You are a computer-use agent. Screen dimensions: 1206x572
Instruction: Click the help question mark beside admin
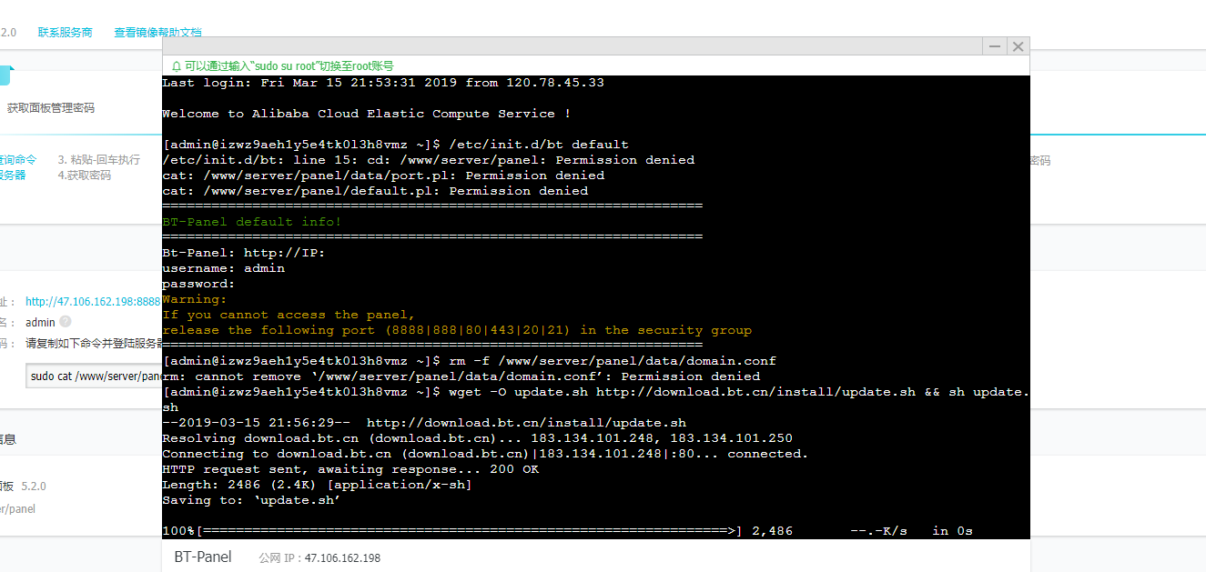click(x=66, y=322)
